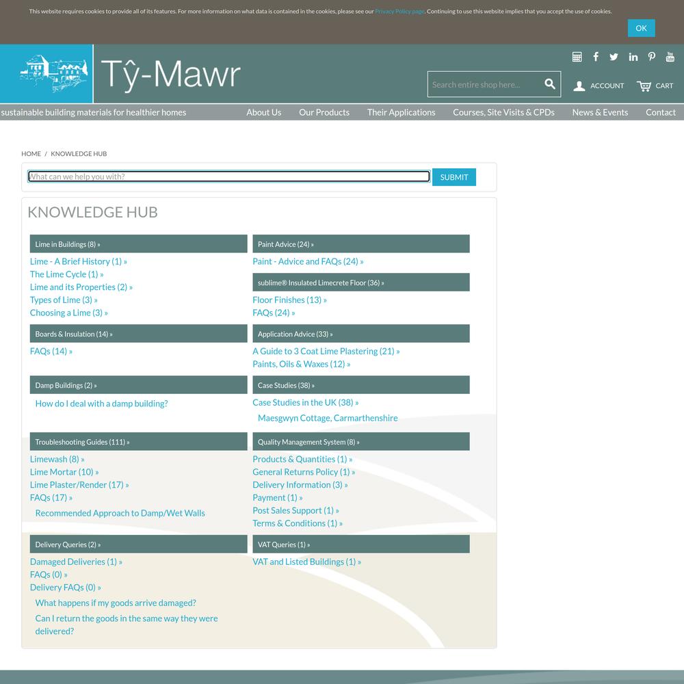
Task: Open Paints, Oils & Waxes (12)
Action: 301,364
